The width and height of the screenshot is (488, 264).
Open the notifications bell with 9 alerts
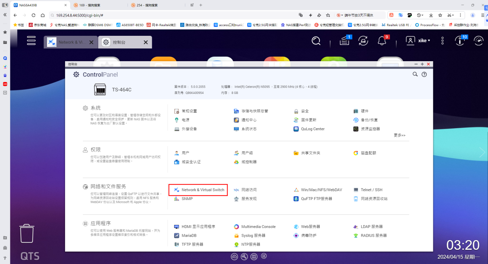382,41
